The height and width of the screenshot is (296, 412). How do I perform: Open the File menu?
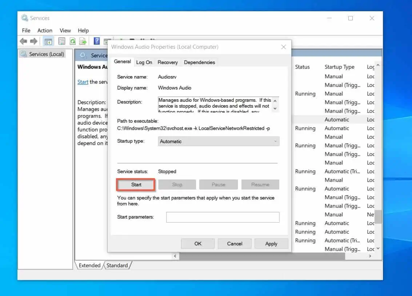[26, 31]
